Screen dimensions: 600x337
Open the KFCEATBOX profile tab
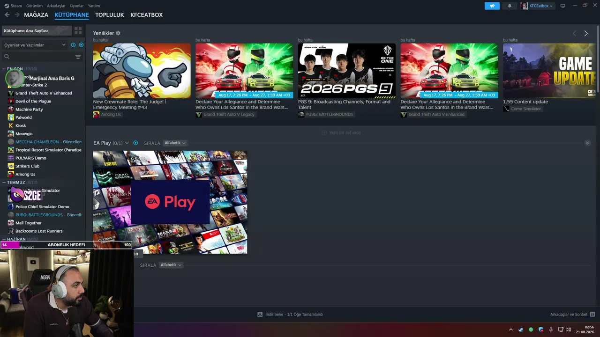pyautogui.click(x=147, y=15)
